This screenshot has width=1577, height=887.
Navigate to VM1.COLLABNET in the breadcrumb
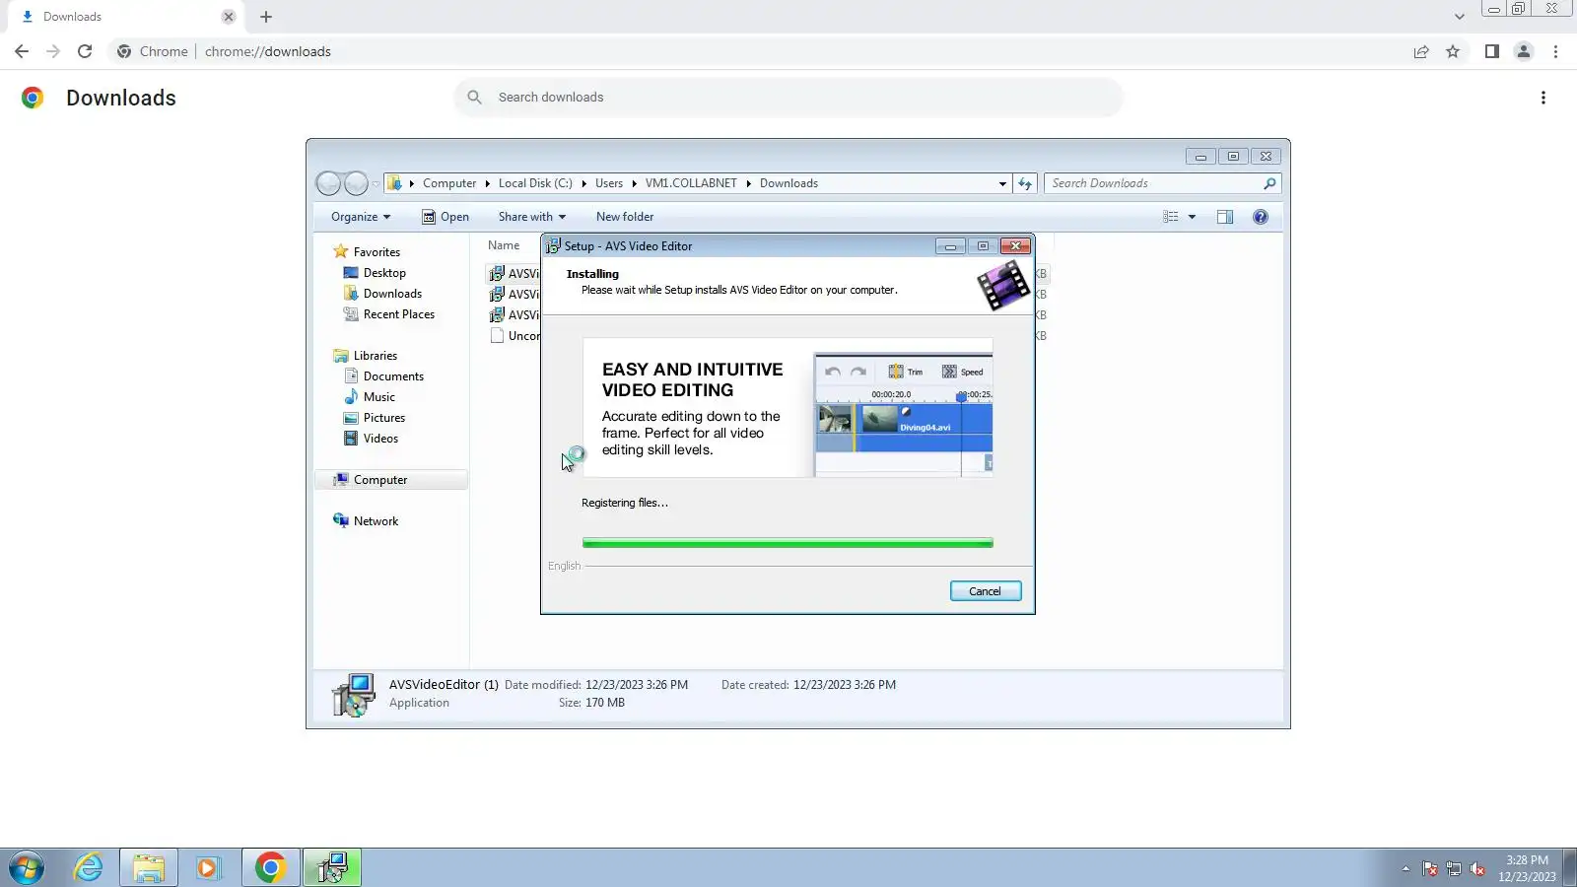[691, 183]
